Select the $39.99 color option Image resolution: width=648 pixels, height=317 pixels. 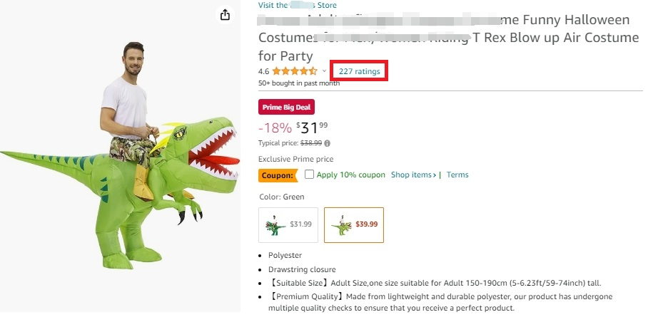pos(353,224)
